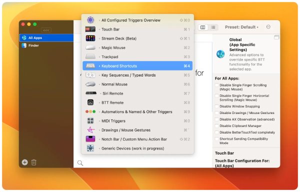This screenshot has height=192, width=300.
Task: Select Generic Devices (work in progress)
Action: tap(137, 148)
